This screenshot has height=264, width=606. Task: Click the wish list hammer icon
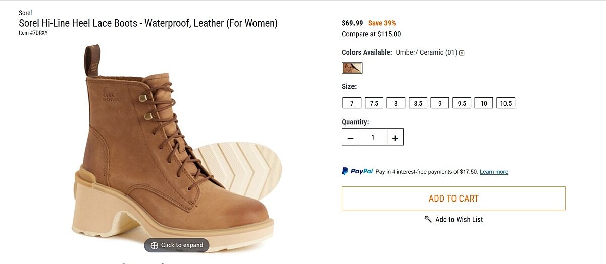pos(428,219)
